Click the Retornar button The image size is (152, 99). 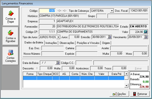click(x=140, y=94)
